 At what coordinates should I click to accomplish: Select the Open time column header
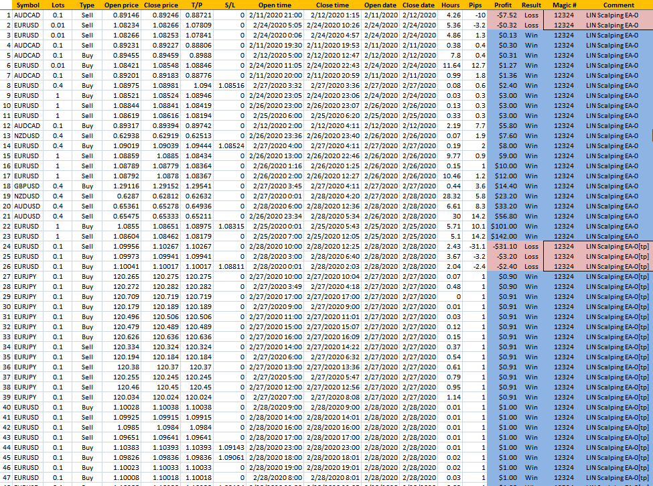[x=275, y=5]
